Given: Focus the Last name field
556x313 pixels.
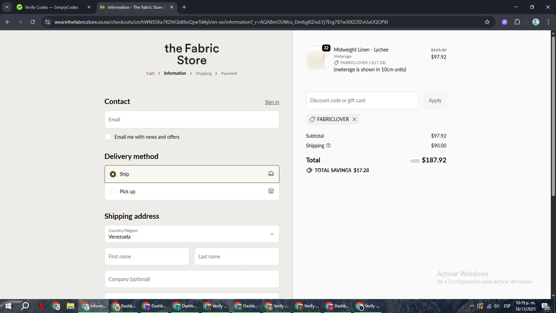Looking at the screenshot, I should point(236,257).
